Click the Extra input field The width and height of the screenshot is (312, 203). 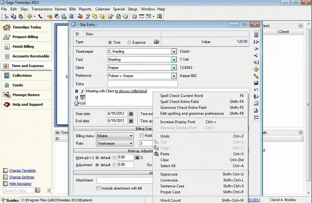[x=142, y=84]
